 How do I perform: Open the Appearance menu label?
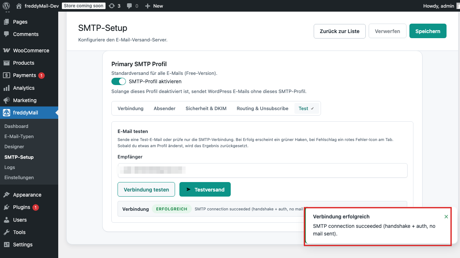click(27, 195)
